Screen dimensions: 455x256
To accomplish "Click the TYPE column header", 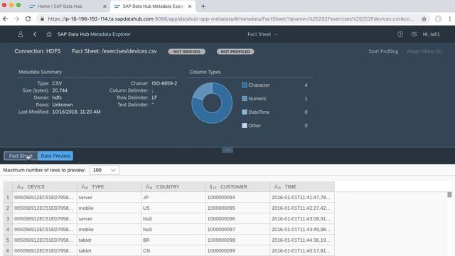I will [109, 187].
